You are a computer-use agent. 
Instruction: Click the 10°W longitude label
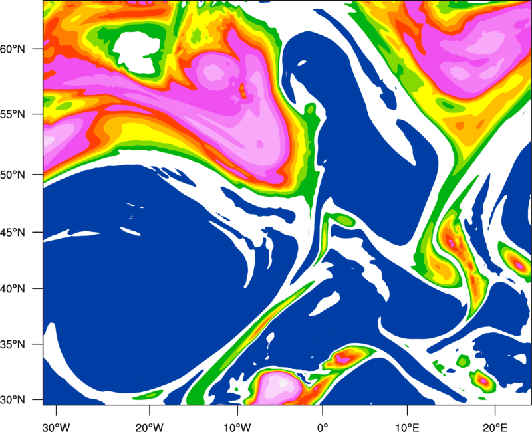pyautogui.click(x=237, y=427)
